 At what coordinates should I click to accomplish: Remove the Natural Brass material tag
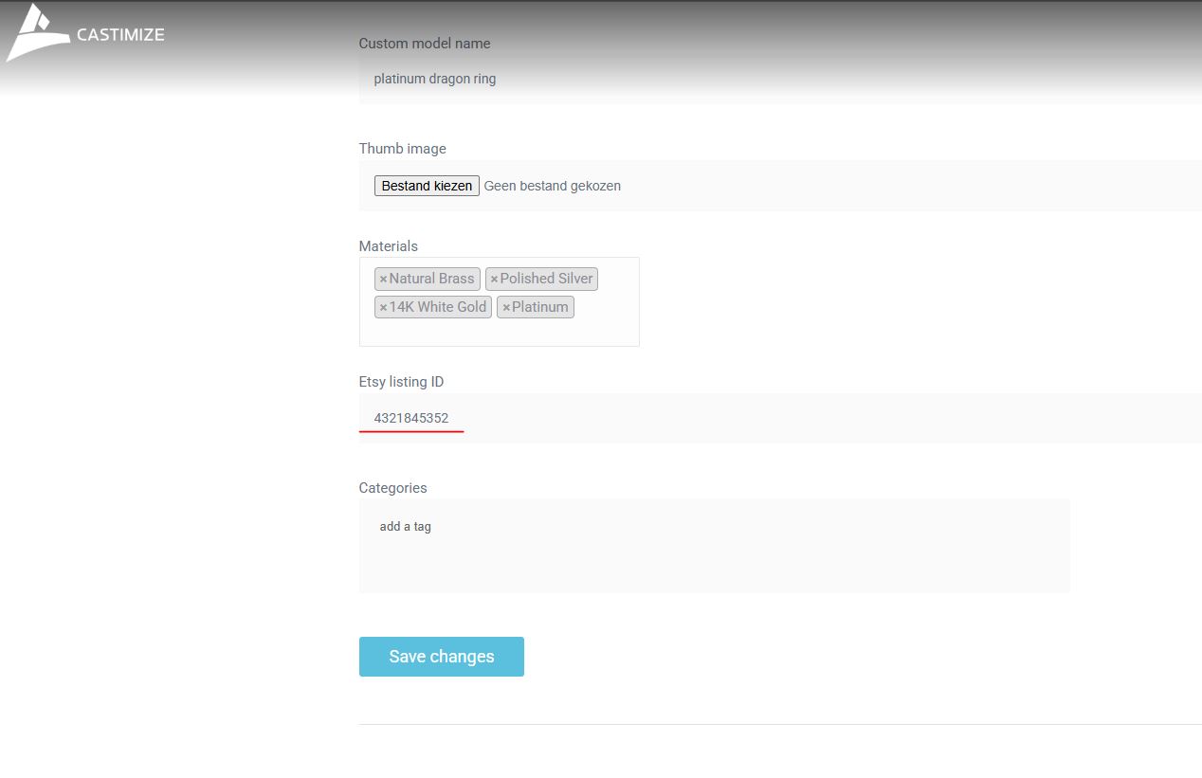(383, 280)
